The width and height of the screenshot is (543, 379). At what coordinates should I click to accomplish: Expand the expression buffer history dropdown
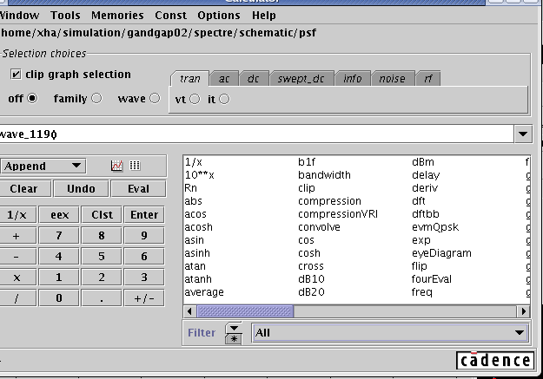tap(523, 134)
